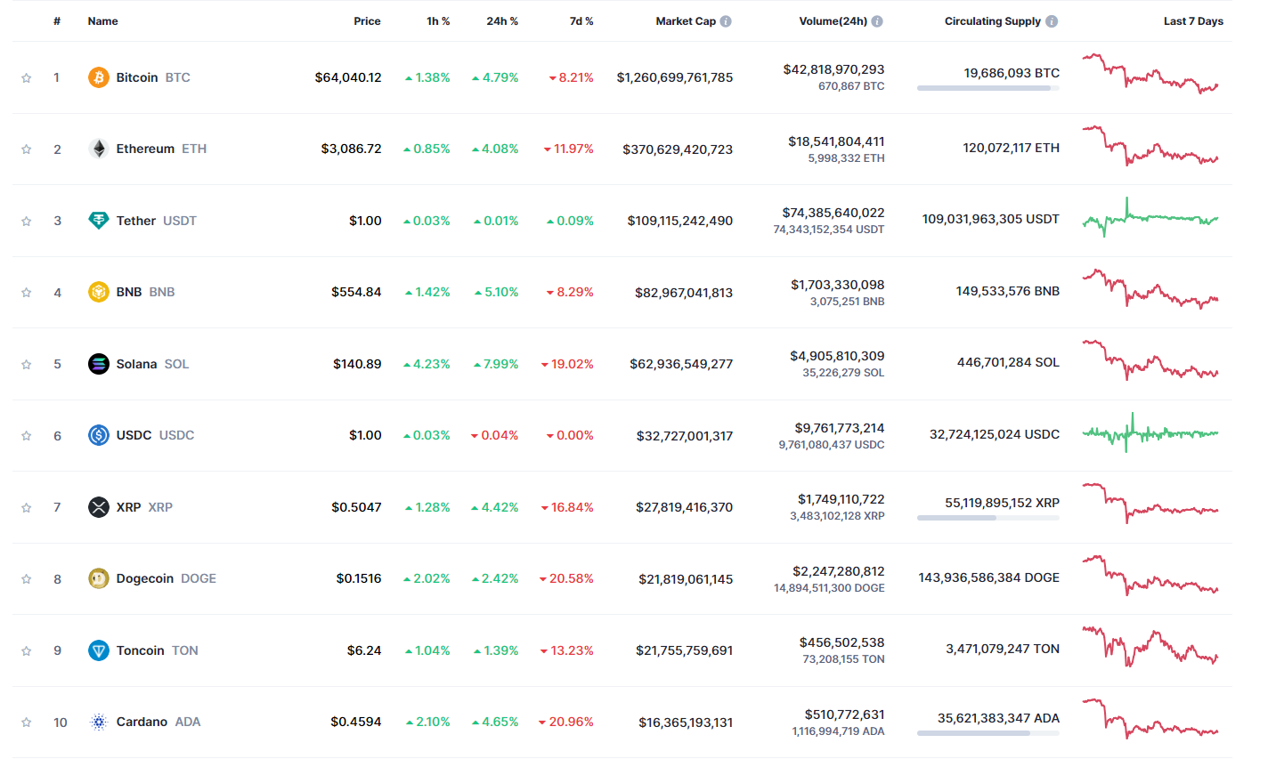Open the Dogecoin DOGE coin page
Screen dimensions: 1276x759
point(166,578)
